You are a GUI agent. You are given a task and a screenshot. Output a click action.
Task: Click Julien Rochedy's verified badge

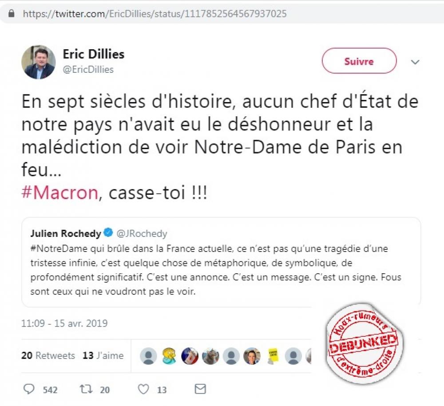coord(108,233)
